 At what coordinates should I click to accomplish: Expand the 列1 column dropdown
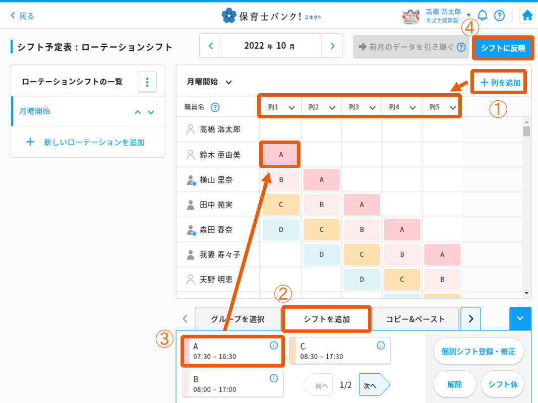(x=291, y=107)
